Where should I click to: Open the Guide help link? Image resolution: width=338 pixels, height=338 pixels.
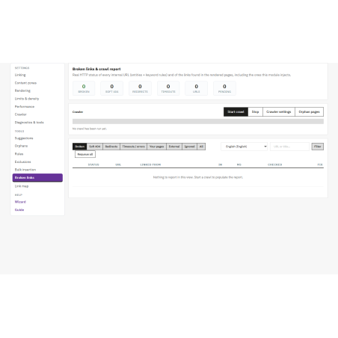coord(19,210)
